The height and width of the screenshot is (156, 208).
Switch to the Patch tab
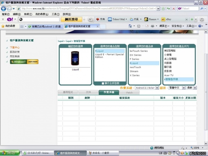tap(129, 92)
